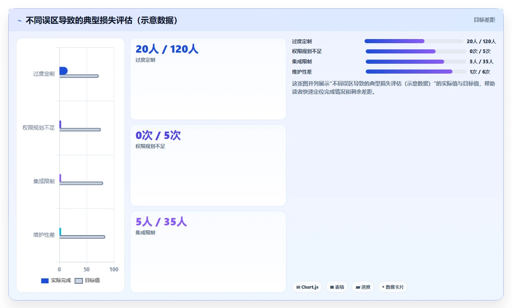
Task: Select the Chart.js tag chip
Action: pyautogui.click(x=307, y=287)
